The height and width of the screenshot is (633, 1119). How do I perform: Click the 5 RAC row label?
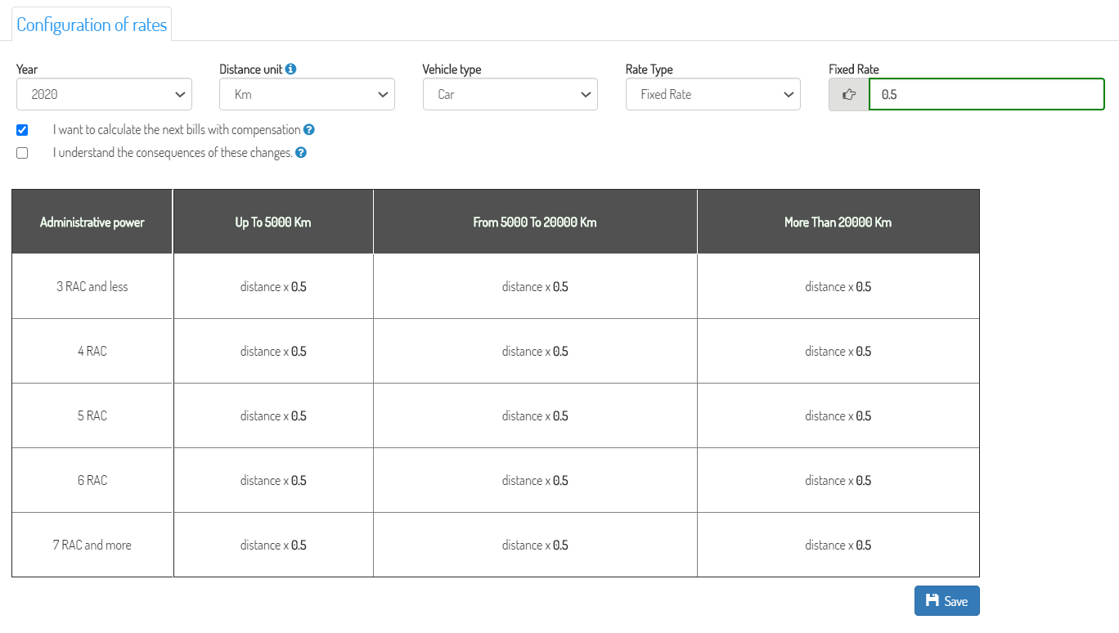point(92,415)
